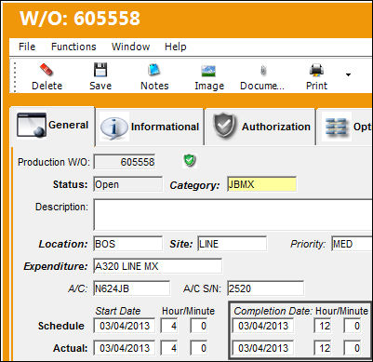373x362 pixels.
Task: Expand toolbar overflow arrow
Action: pos(348,74)
